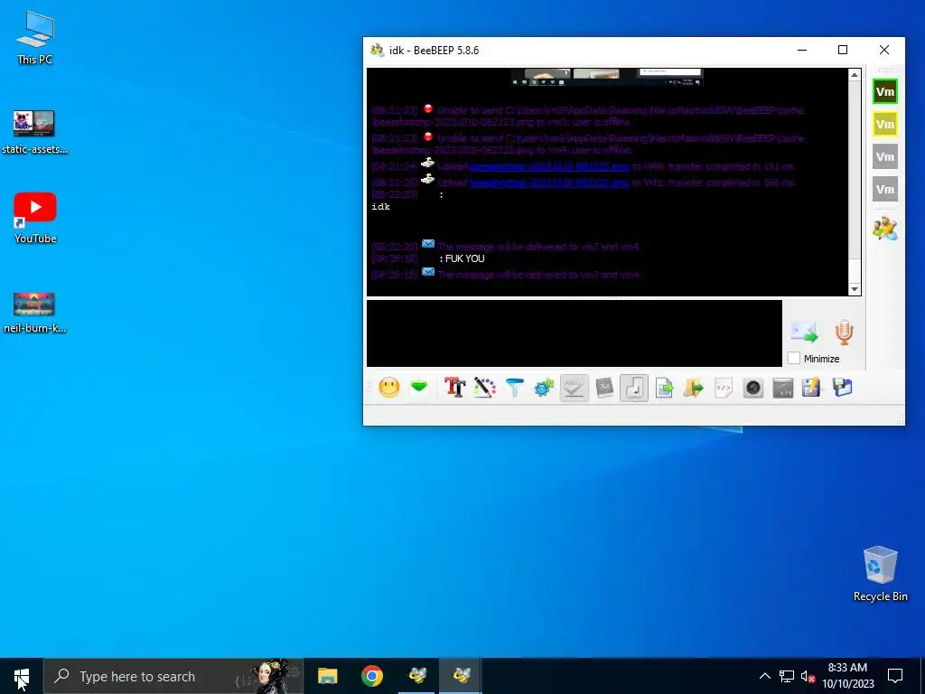Click the green down-arrow icon
The height and width of the screenshot is (694, 925).
click(x=419, y=388)
